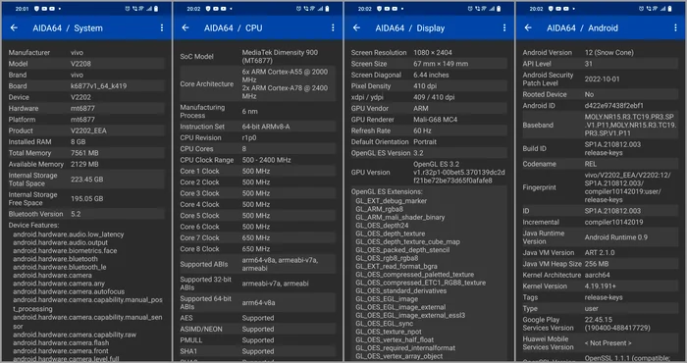Tap the shield icon in Android screen status bar
Image resolution: width=687 pixels, height=363 pixels.
pos(551,8)
